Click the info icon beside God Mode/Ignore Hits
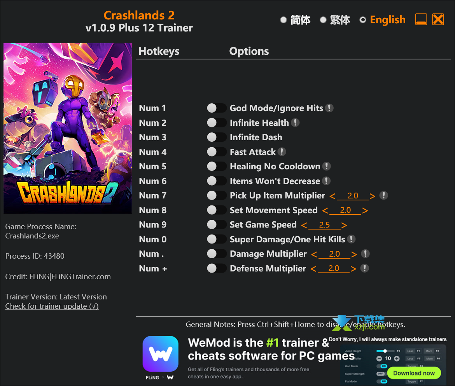The width and height of the screenshot is (455, 386). click(x=329, y=108)
